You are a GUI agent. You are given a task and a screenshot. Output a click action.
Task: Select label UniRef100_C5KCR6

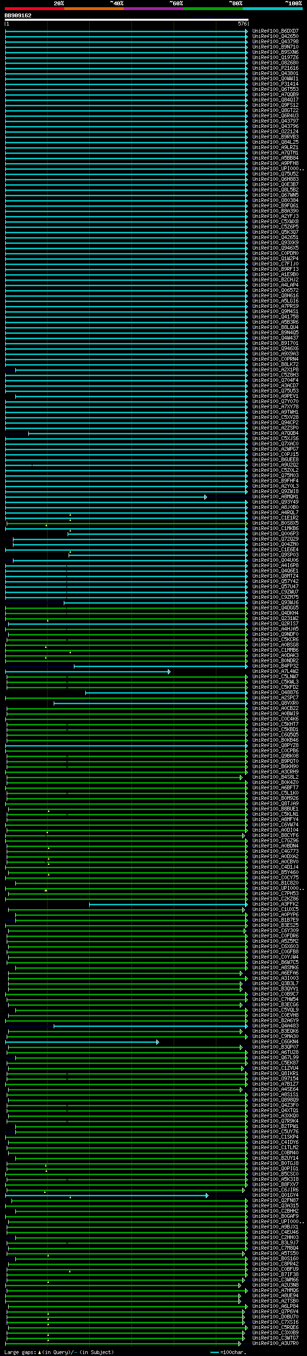click(275, 640)
